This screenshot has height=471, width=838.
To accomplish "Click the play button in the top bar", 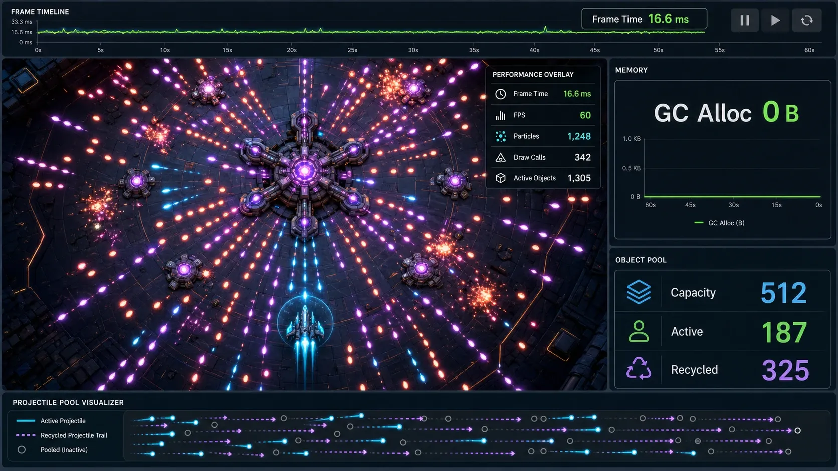I will pos(775,20).
